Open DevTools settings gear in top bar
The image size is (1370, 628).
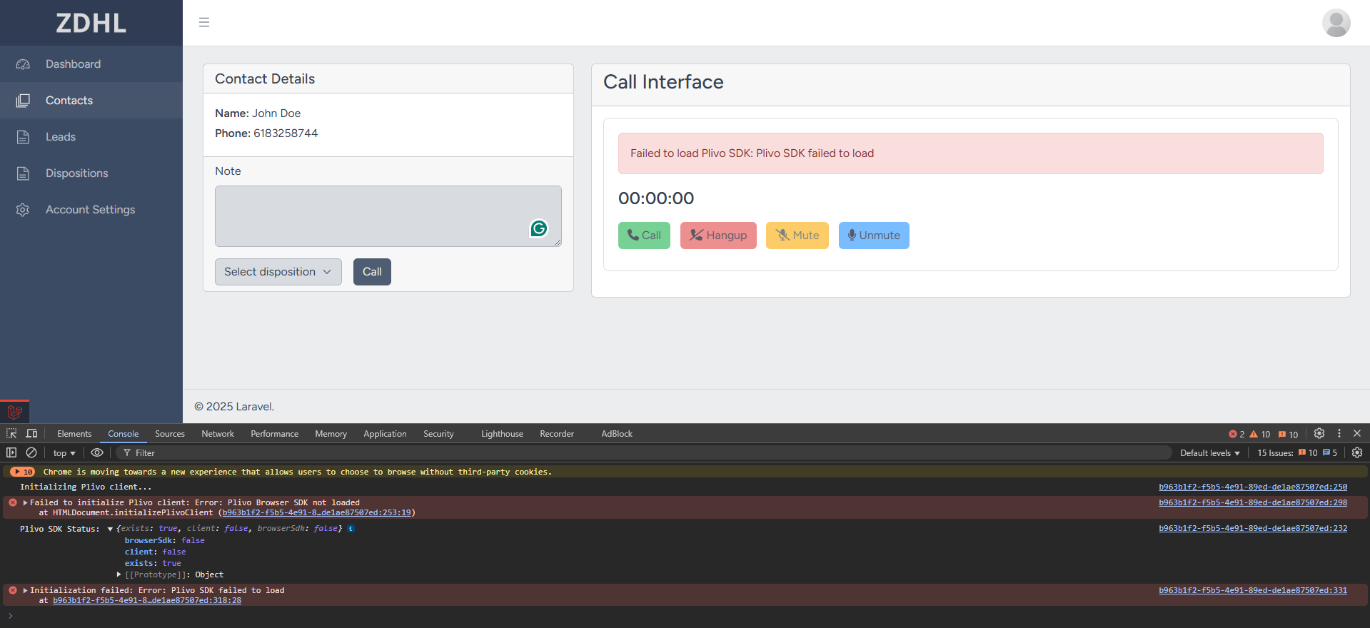[x=1319, y=433]
